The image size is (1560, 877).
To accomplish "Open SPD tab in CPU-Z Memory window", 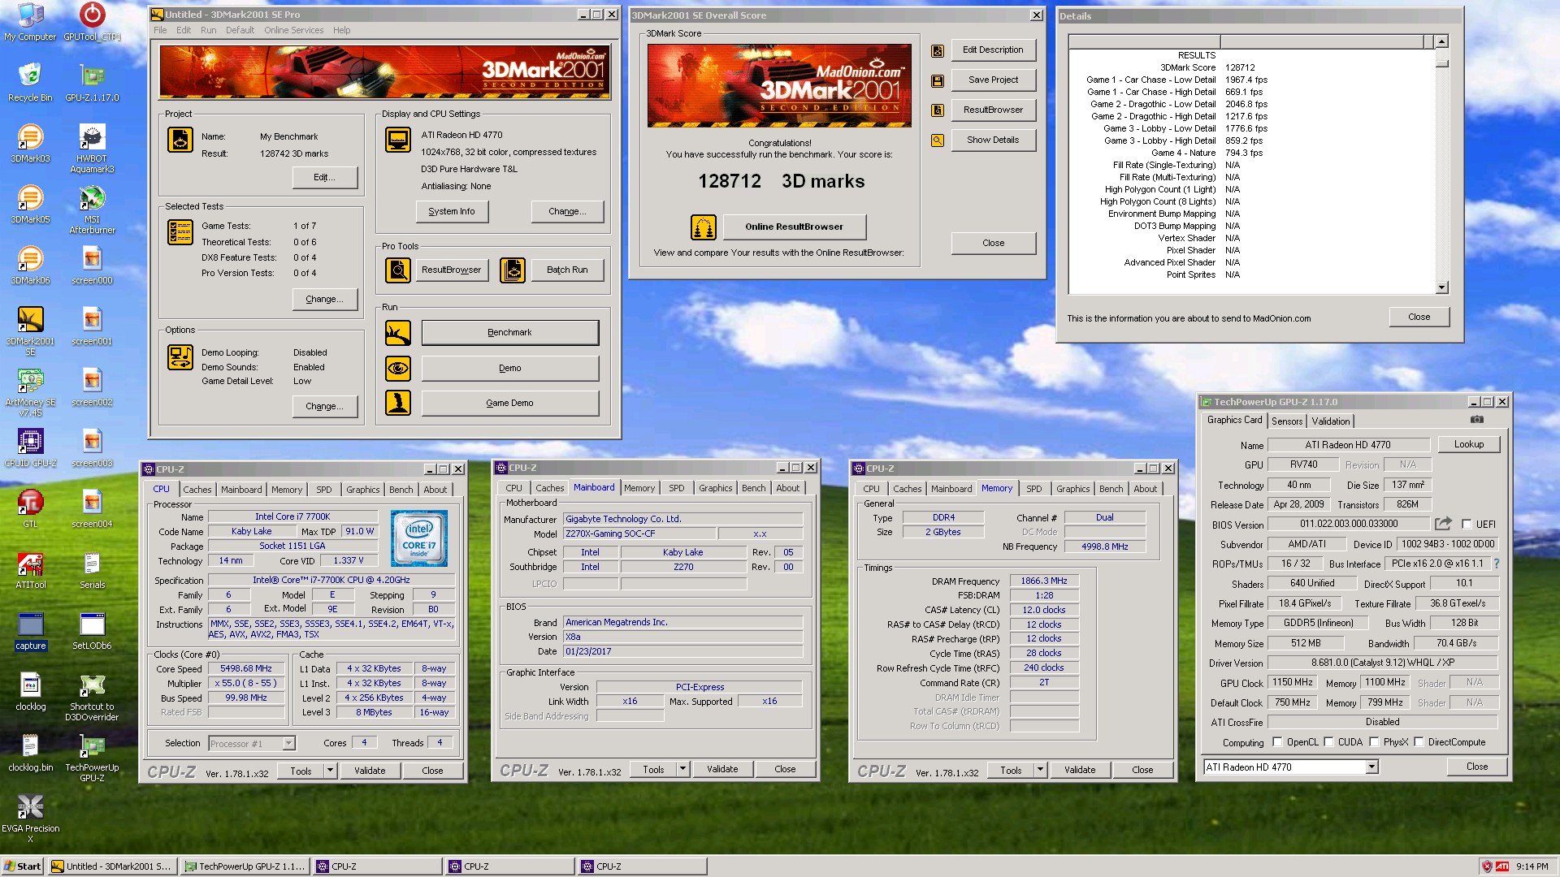I will [1033, 488].
